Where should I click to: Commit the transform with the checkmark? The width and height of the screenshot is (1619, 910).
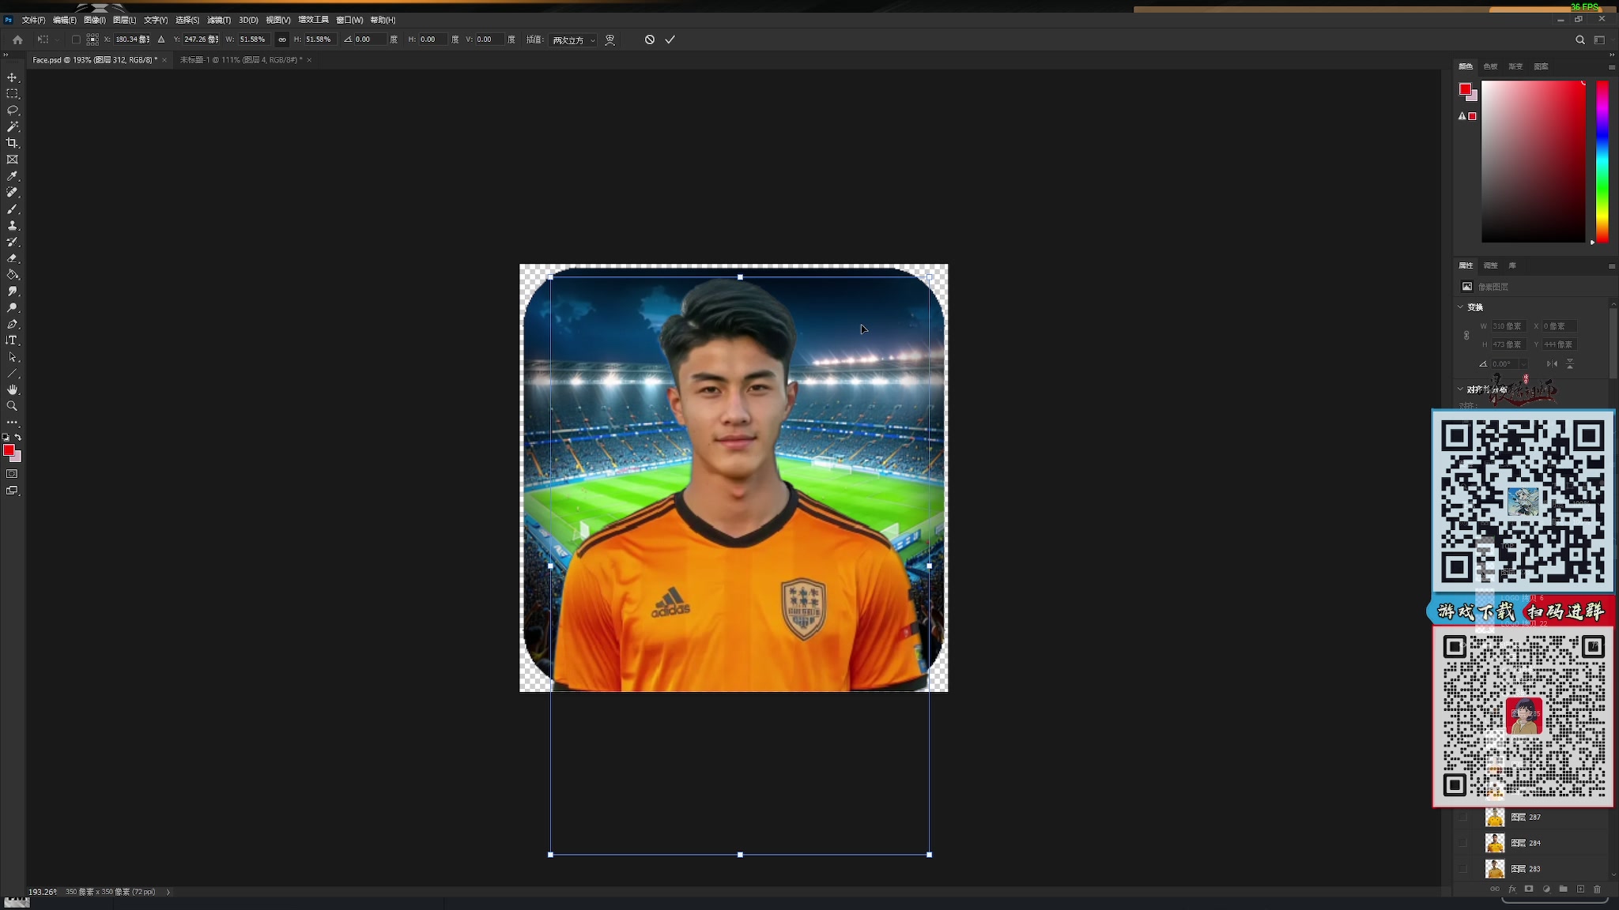click(670, 39)
